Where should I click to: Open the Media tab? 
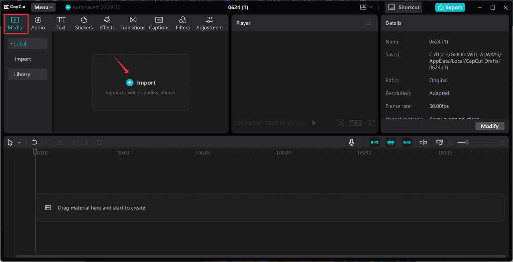click(15, 23)
